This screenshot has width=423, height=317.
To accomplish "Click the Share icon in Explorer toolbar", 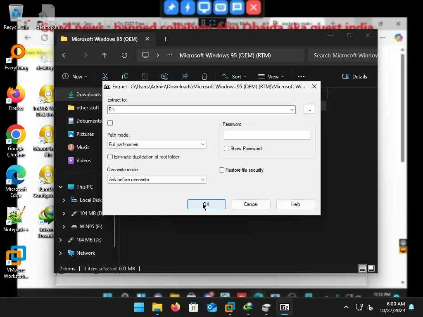I will coord(185,76).
